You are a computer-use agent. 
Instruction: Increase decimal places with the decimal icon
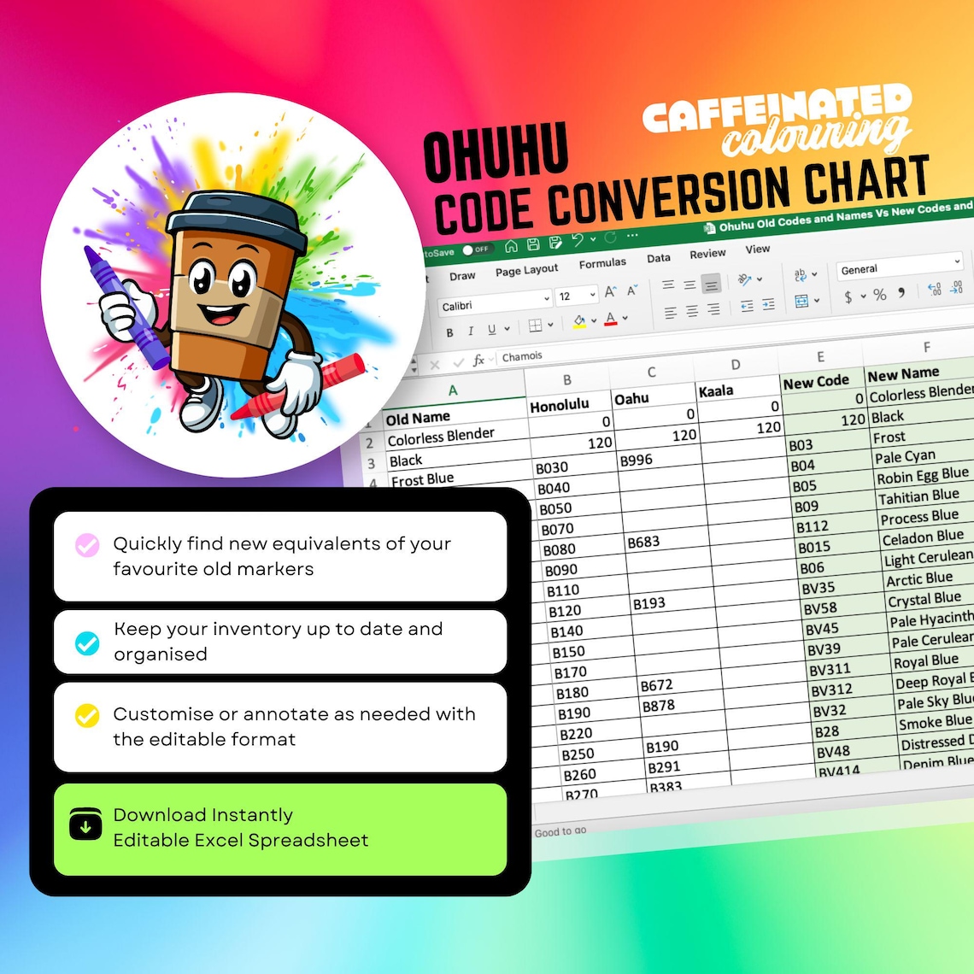[933, 290]
